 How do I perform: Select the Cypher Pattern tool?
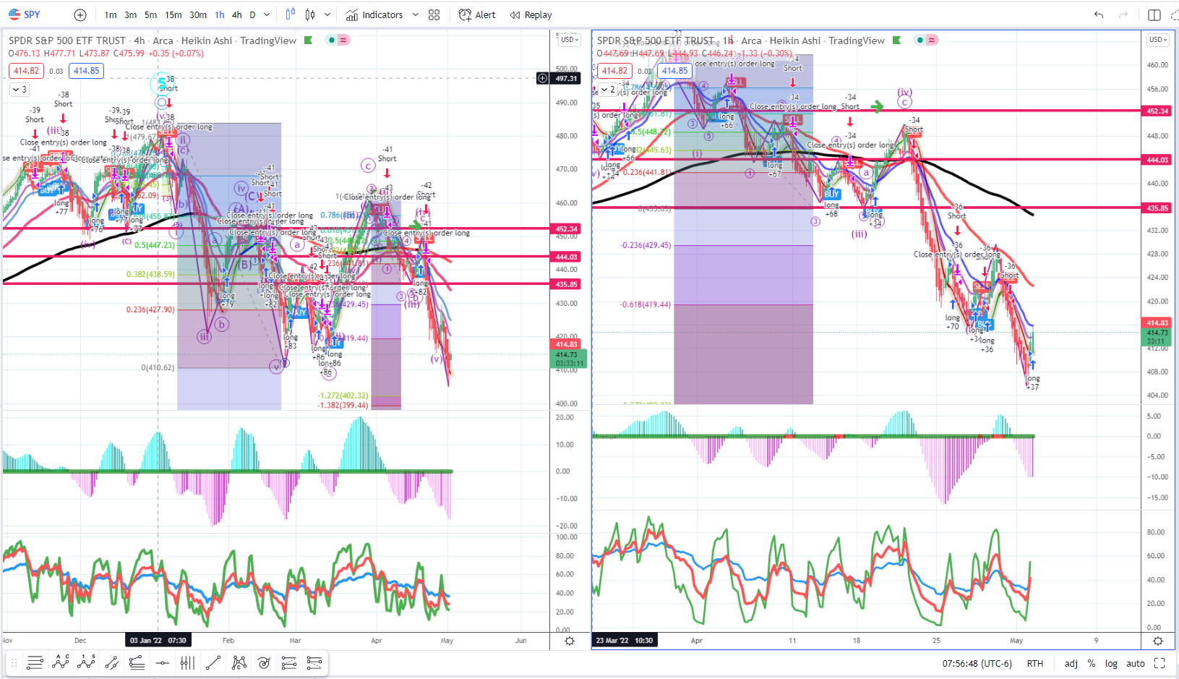(x=239, y=662)
